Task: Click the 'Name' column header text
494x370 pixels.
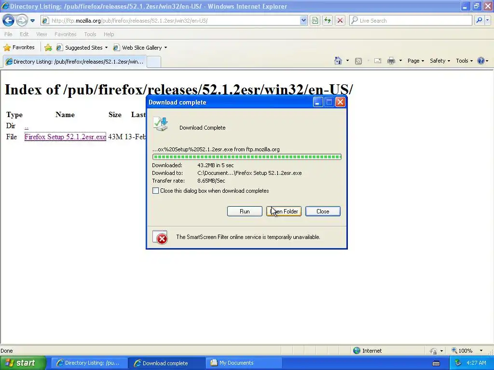Action: point(65,115)
